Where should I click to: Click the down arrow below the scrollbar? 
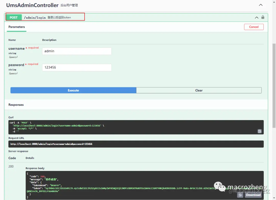click(x=274, y=198)
